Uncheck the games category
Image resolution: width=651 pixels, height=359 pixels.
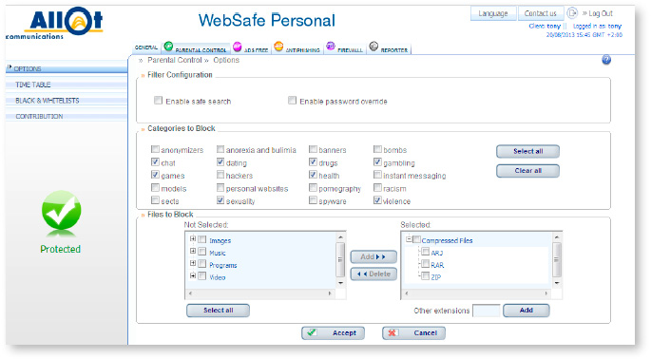[155, 175]
